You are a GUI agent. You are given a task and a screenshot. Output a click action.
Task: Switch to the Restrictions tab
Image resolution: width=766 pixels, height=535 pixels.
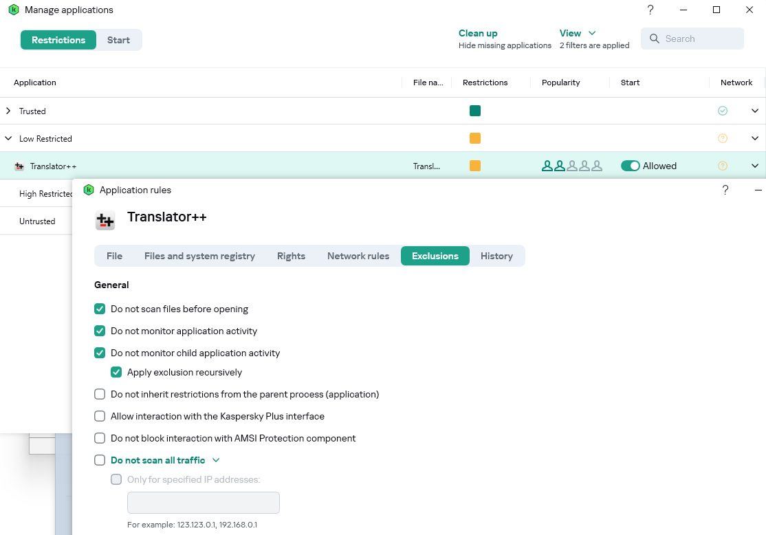pos(58,40)
